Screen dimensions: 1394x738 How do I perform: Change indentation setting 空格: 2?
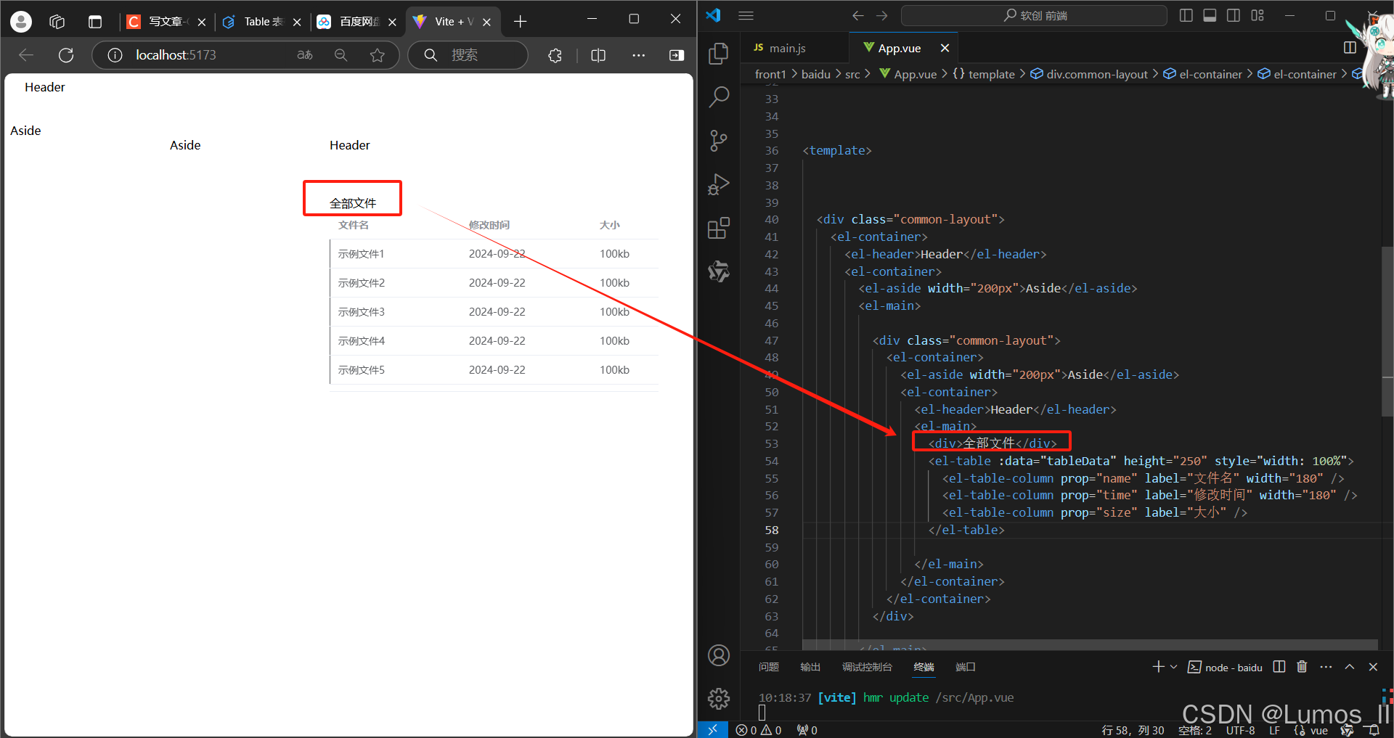pos(1195,730)
